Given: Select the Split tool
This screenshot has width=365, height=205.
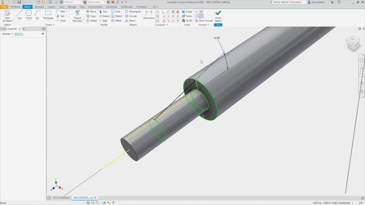Looking at the screenshot, I should click(103, 20).
